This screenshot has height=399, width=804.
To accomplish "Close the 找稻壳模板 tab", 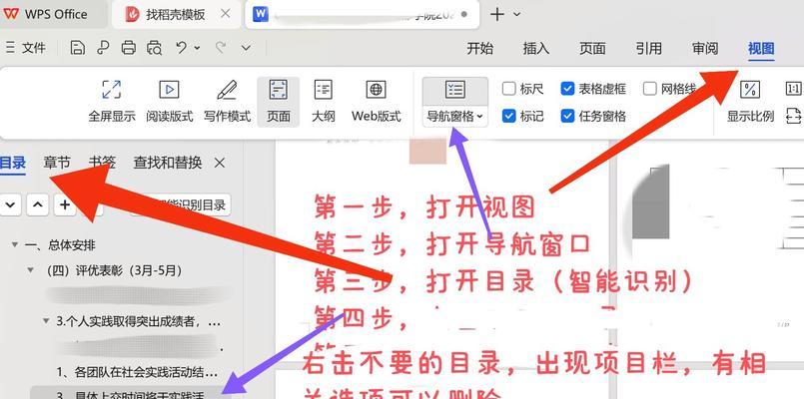I will click(225, 14).
